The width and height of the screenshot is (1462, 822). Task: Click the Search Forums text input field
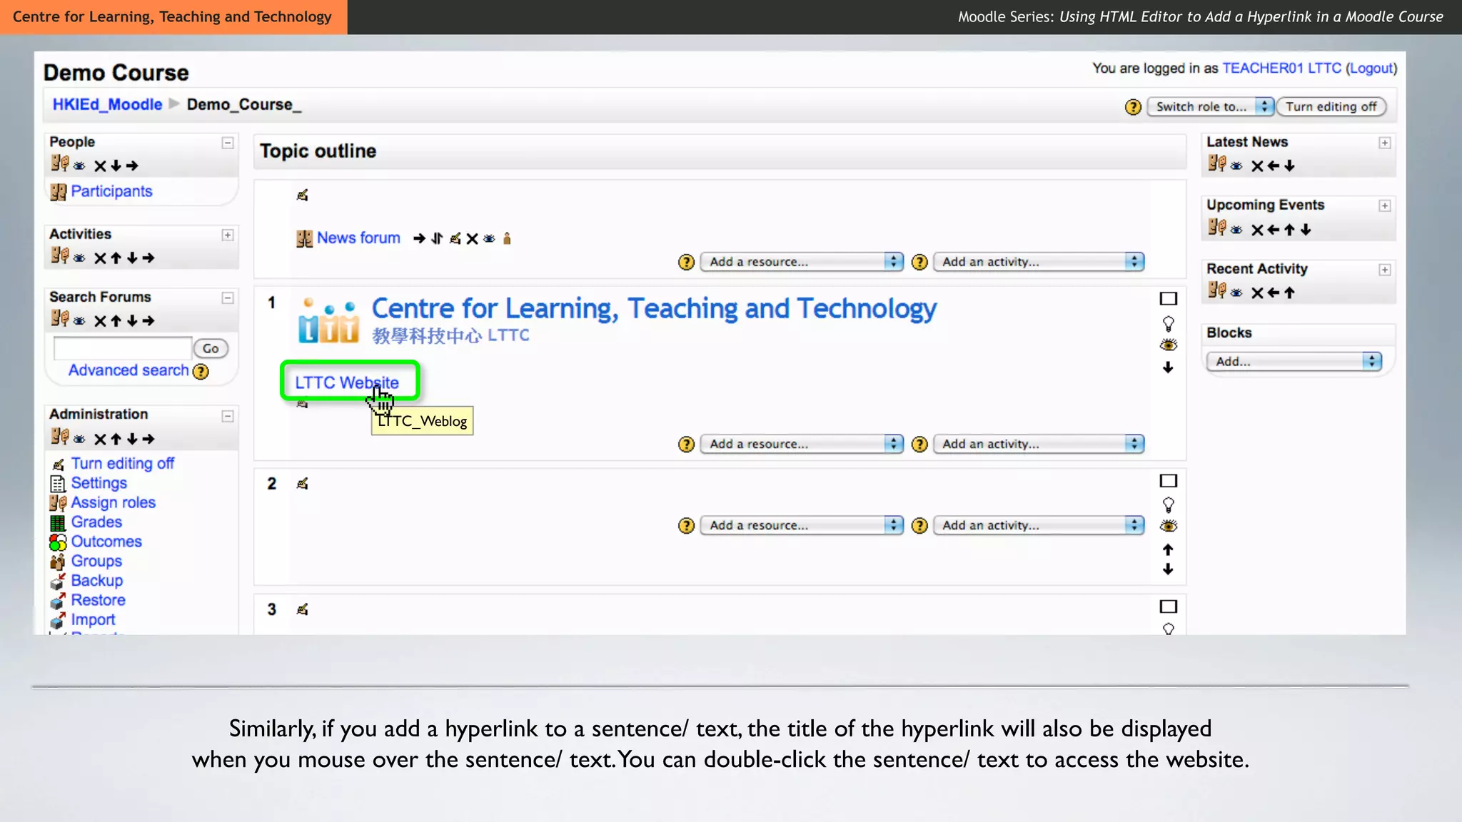[x=123, y=349]
